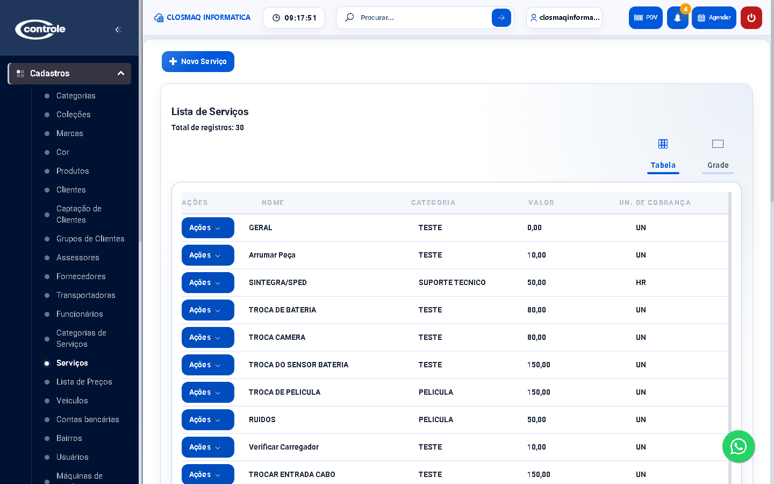The width and height of the screenshot is (774, 484).
Task: Open the Agendar calendar button
Action: 714,18
